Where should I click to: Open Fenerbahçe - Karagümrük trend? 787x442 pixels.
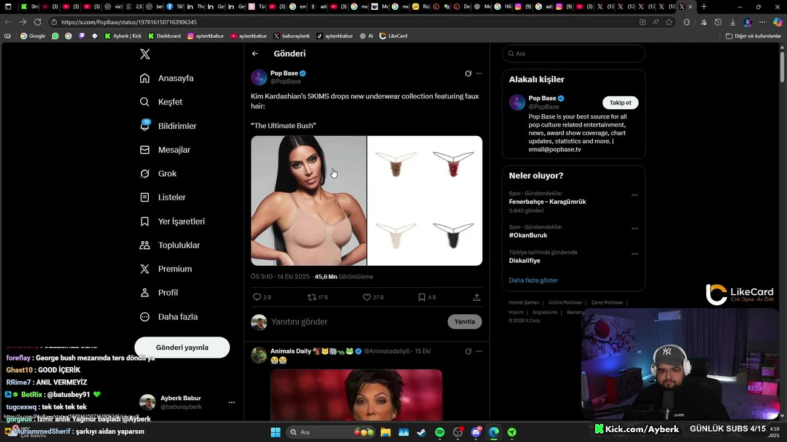[x=547, y=202]
